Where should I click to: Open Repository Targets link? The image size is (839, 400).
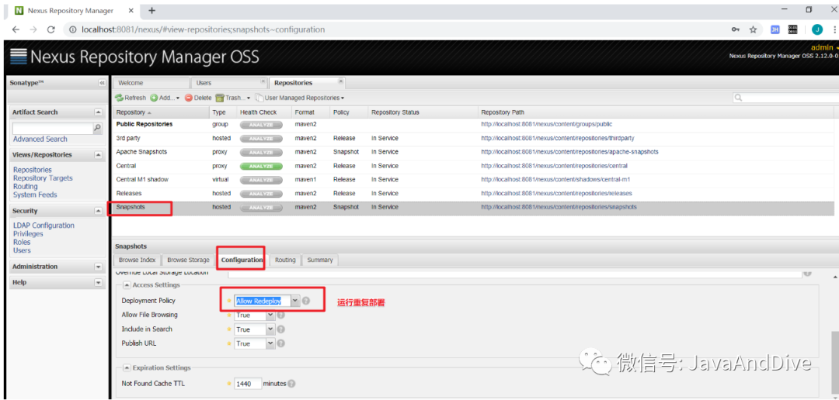(x=43, y=178)
